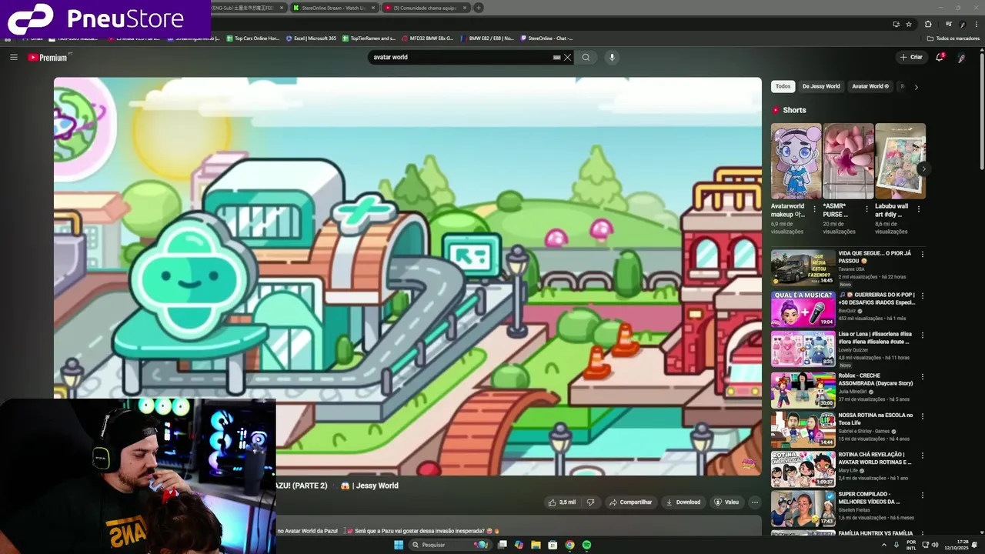Open options for Lisa or Lena video
The width and height of the screenshot is (985, 554).
923,336
